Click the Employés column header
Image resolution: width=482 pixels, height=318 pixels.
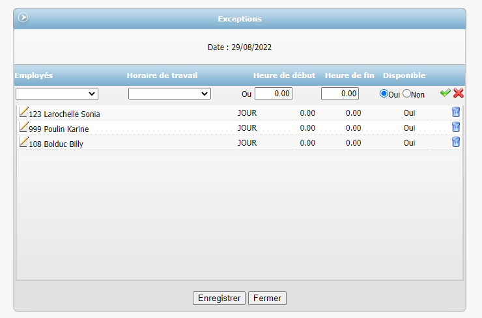pyautogui.click(x=34, y=75)
